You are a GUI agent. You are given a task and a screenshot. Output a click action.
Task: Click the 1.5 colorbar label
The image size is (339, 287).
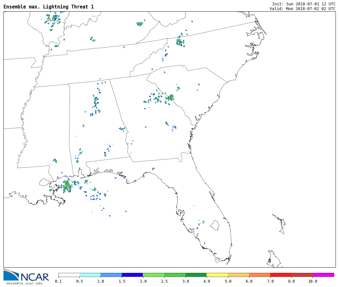click(122, 281)
